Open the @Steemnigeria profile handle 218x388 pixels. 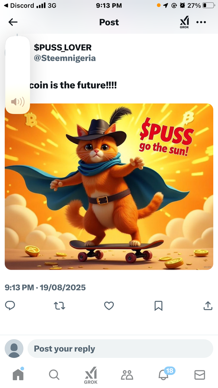click(x=65, y=58)
